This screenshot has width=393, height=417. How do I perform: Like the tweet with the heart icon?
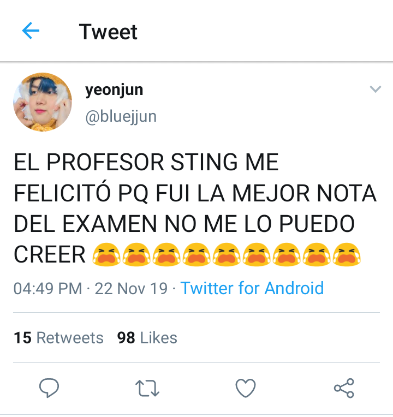246,388
